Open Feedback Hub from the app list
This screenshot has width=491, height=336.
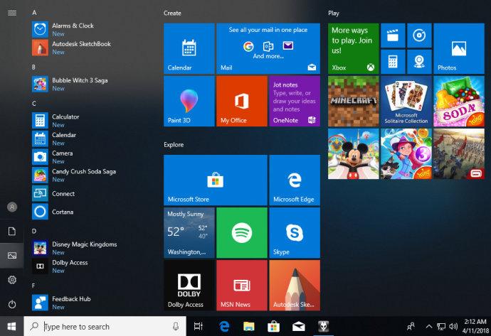[x=91, y=303]
